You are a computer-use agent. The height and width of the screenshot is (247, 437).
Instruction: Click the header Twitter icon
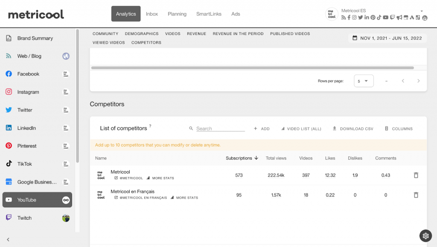[360, 17]
